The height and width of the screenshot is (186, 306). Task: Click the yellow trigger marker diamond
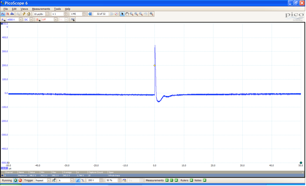point(154,65)
